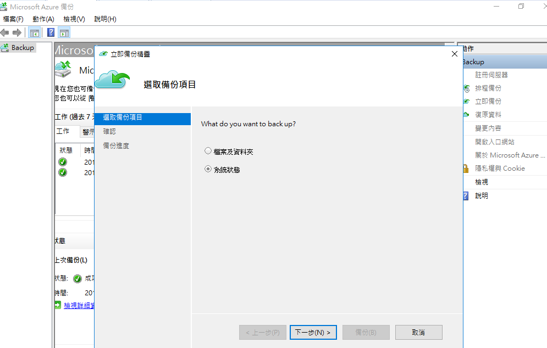Screen dimensions: 547x348
Task: Open the 檔案(F) menu
Action: 13,19
